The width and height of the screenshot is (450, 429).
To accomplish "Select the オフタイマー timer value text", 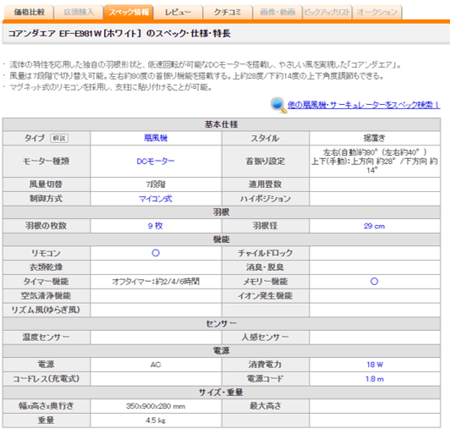I will [x=156, y=282].
